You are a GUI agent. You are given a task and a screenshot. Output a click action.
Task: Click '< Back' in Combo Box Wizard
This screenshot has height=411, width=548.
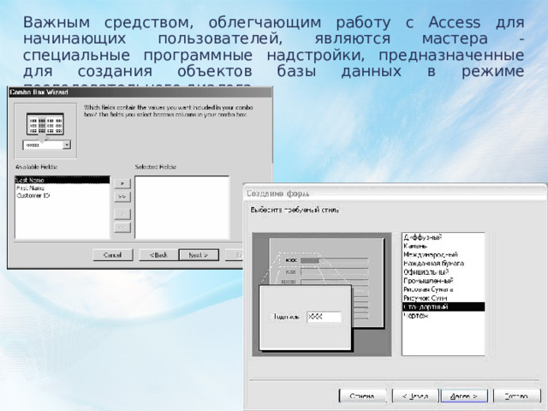click(x=158, y=255)
